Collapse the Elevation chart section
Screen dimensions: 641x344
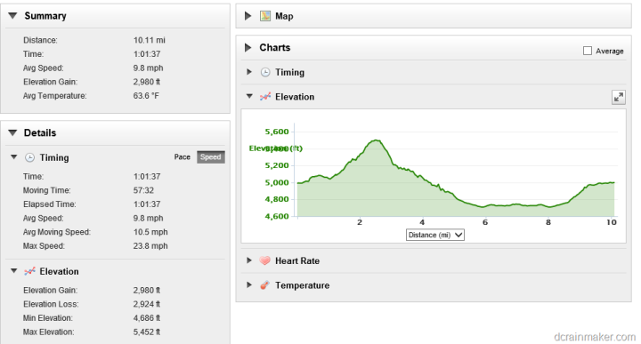pyautogui.click(x=249, y=97)
